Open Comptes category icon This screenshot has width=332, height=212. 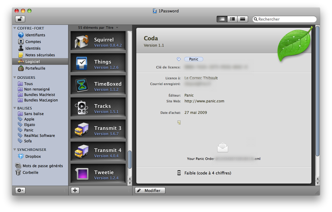(21, 41)
